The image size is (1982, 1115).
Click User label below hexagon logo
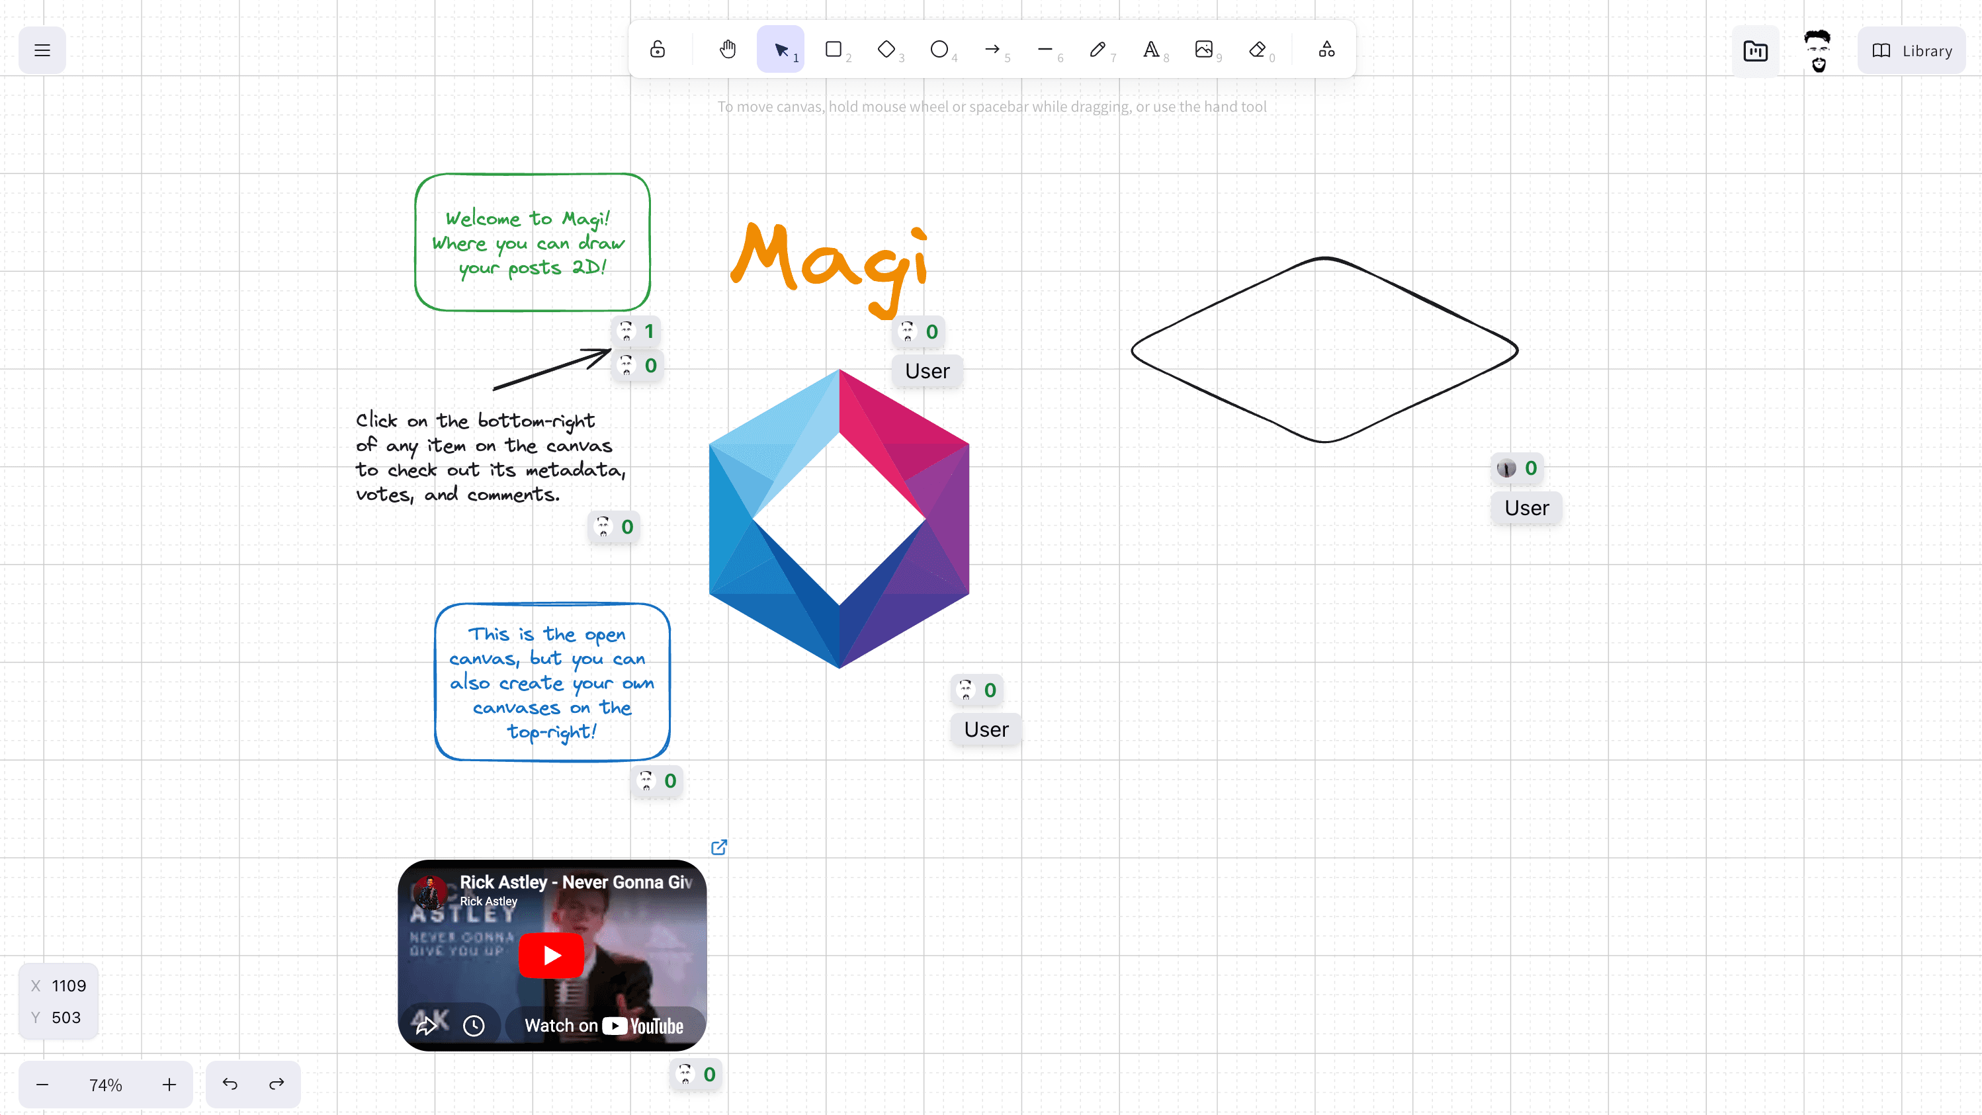click(986, 729)
